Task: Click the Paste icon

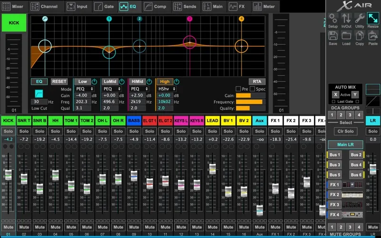Action: [x=373, y=36]
